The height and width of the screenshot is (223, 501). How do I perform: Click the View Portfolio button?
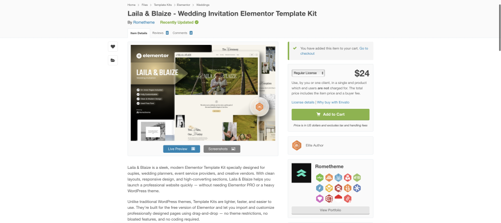point(330,210)
